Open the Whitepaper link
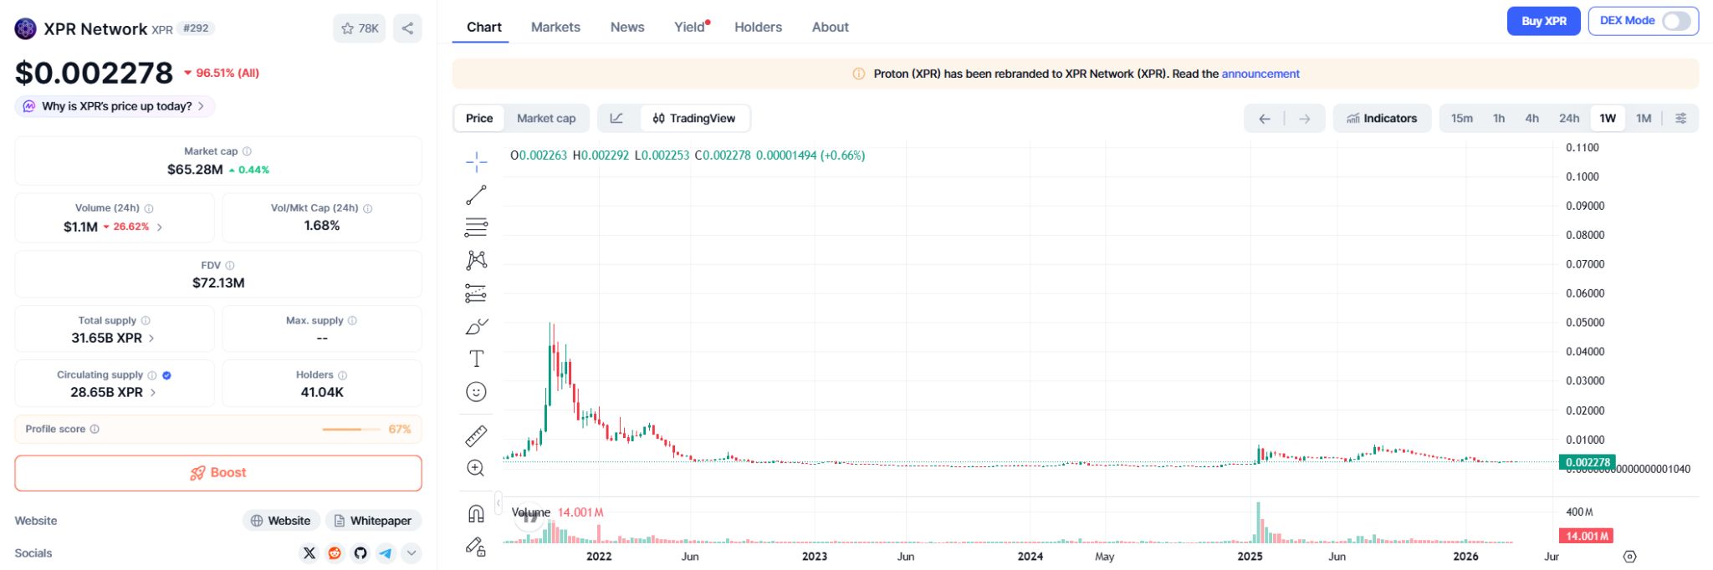Viewport: 1713px width, 570px height. coord(373,521)
